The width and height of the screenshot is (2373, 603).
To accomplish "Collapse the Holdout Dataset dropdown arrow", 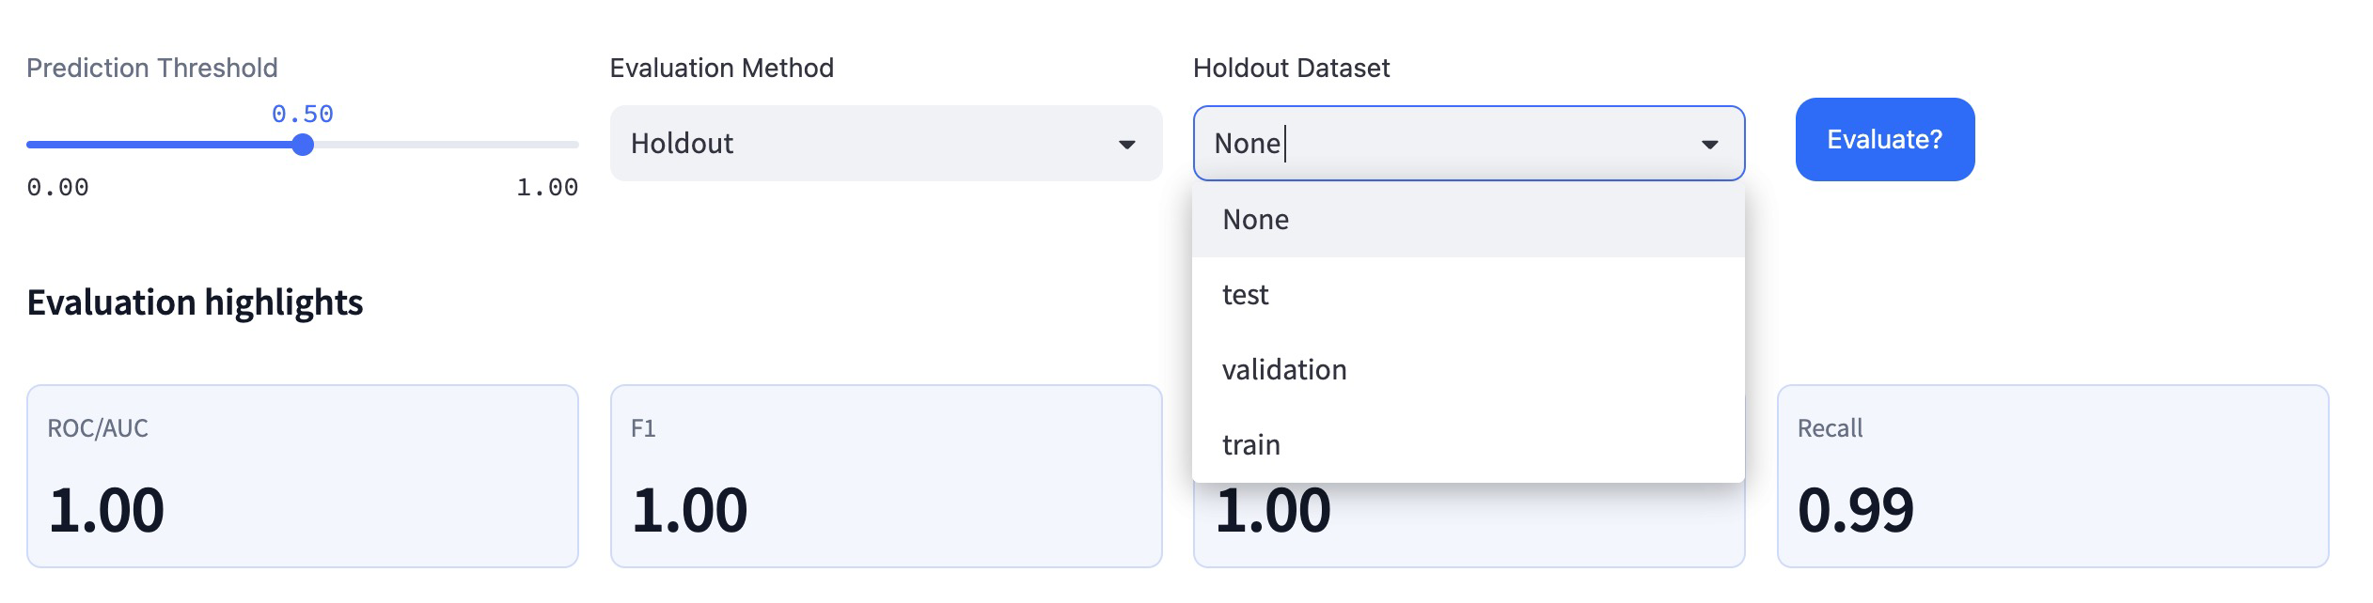I will pyautogui.click(x=1709, y=144).
